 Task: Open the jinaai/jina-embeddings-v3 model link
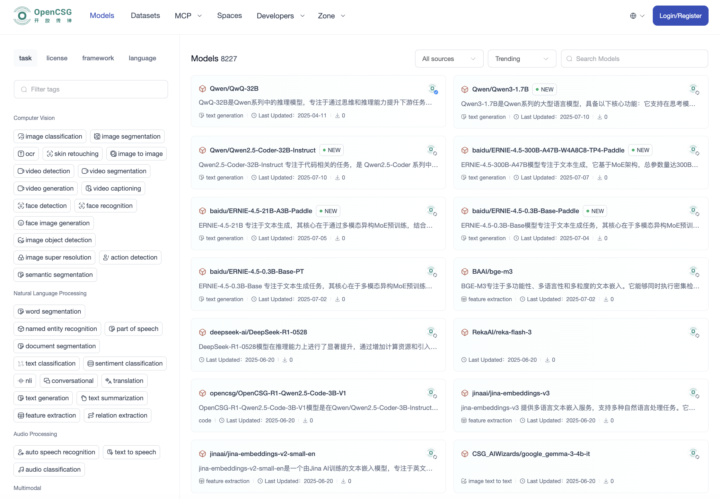pyautogui.click(x=510, y=393)
